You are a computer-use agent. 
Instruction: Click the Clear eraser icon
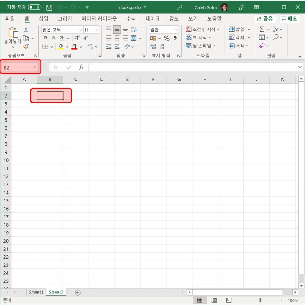pos(262,46)
